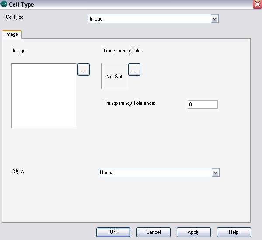
Task: Close the Cell Type dialog
Action: 257,4
